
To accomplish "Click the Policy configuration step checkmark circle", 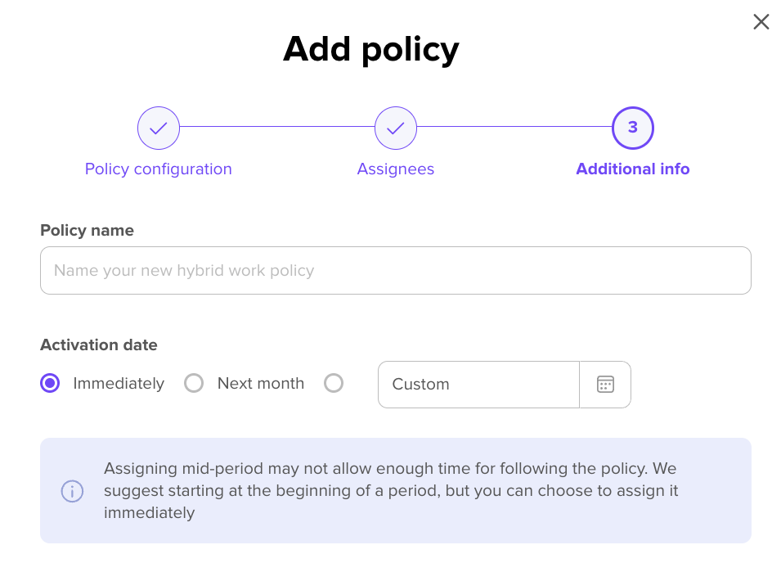I will (159, 128).
